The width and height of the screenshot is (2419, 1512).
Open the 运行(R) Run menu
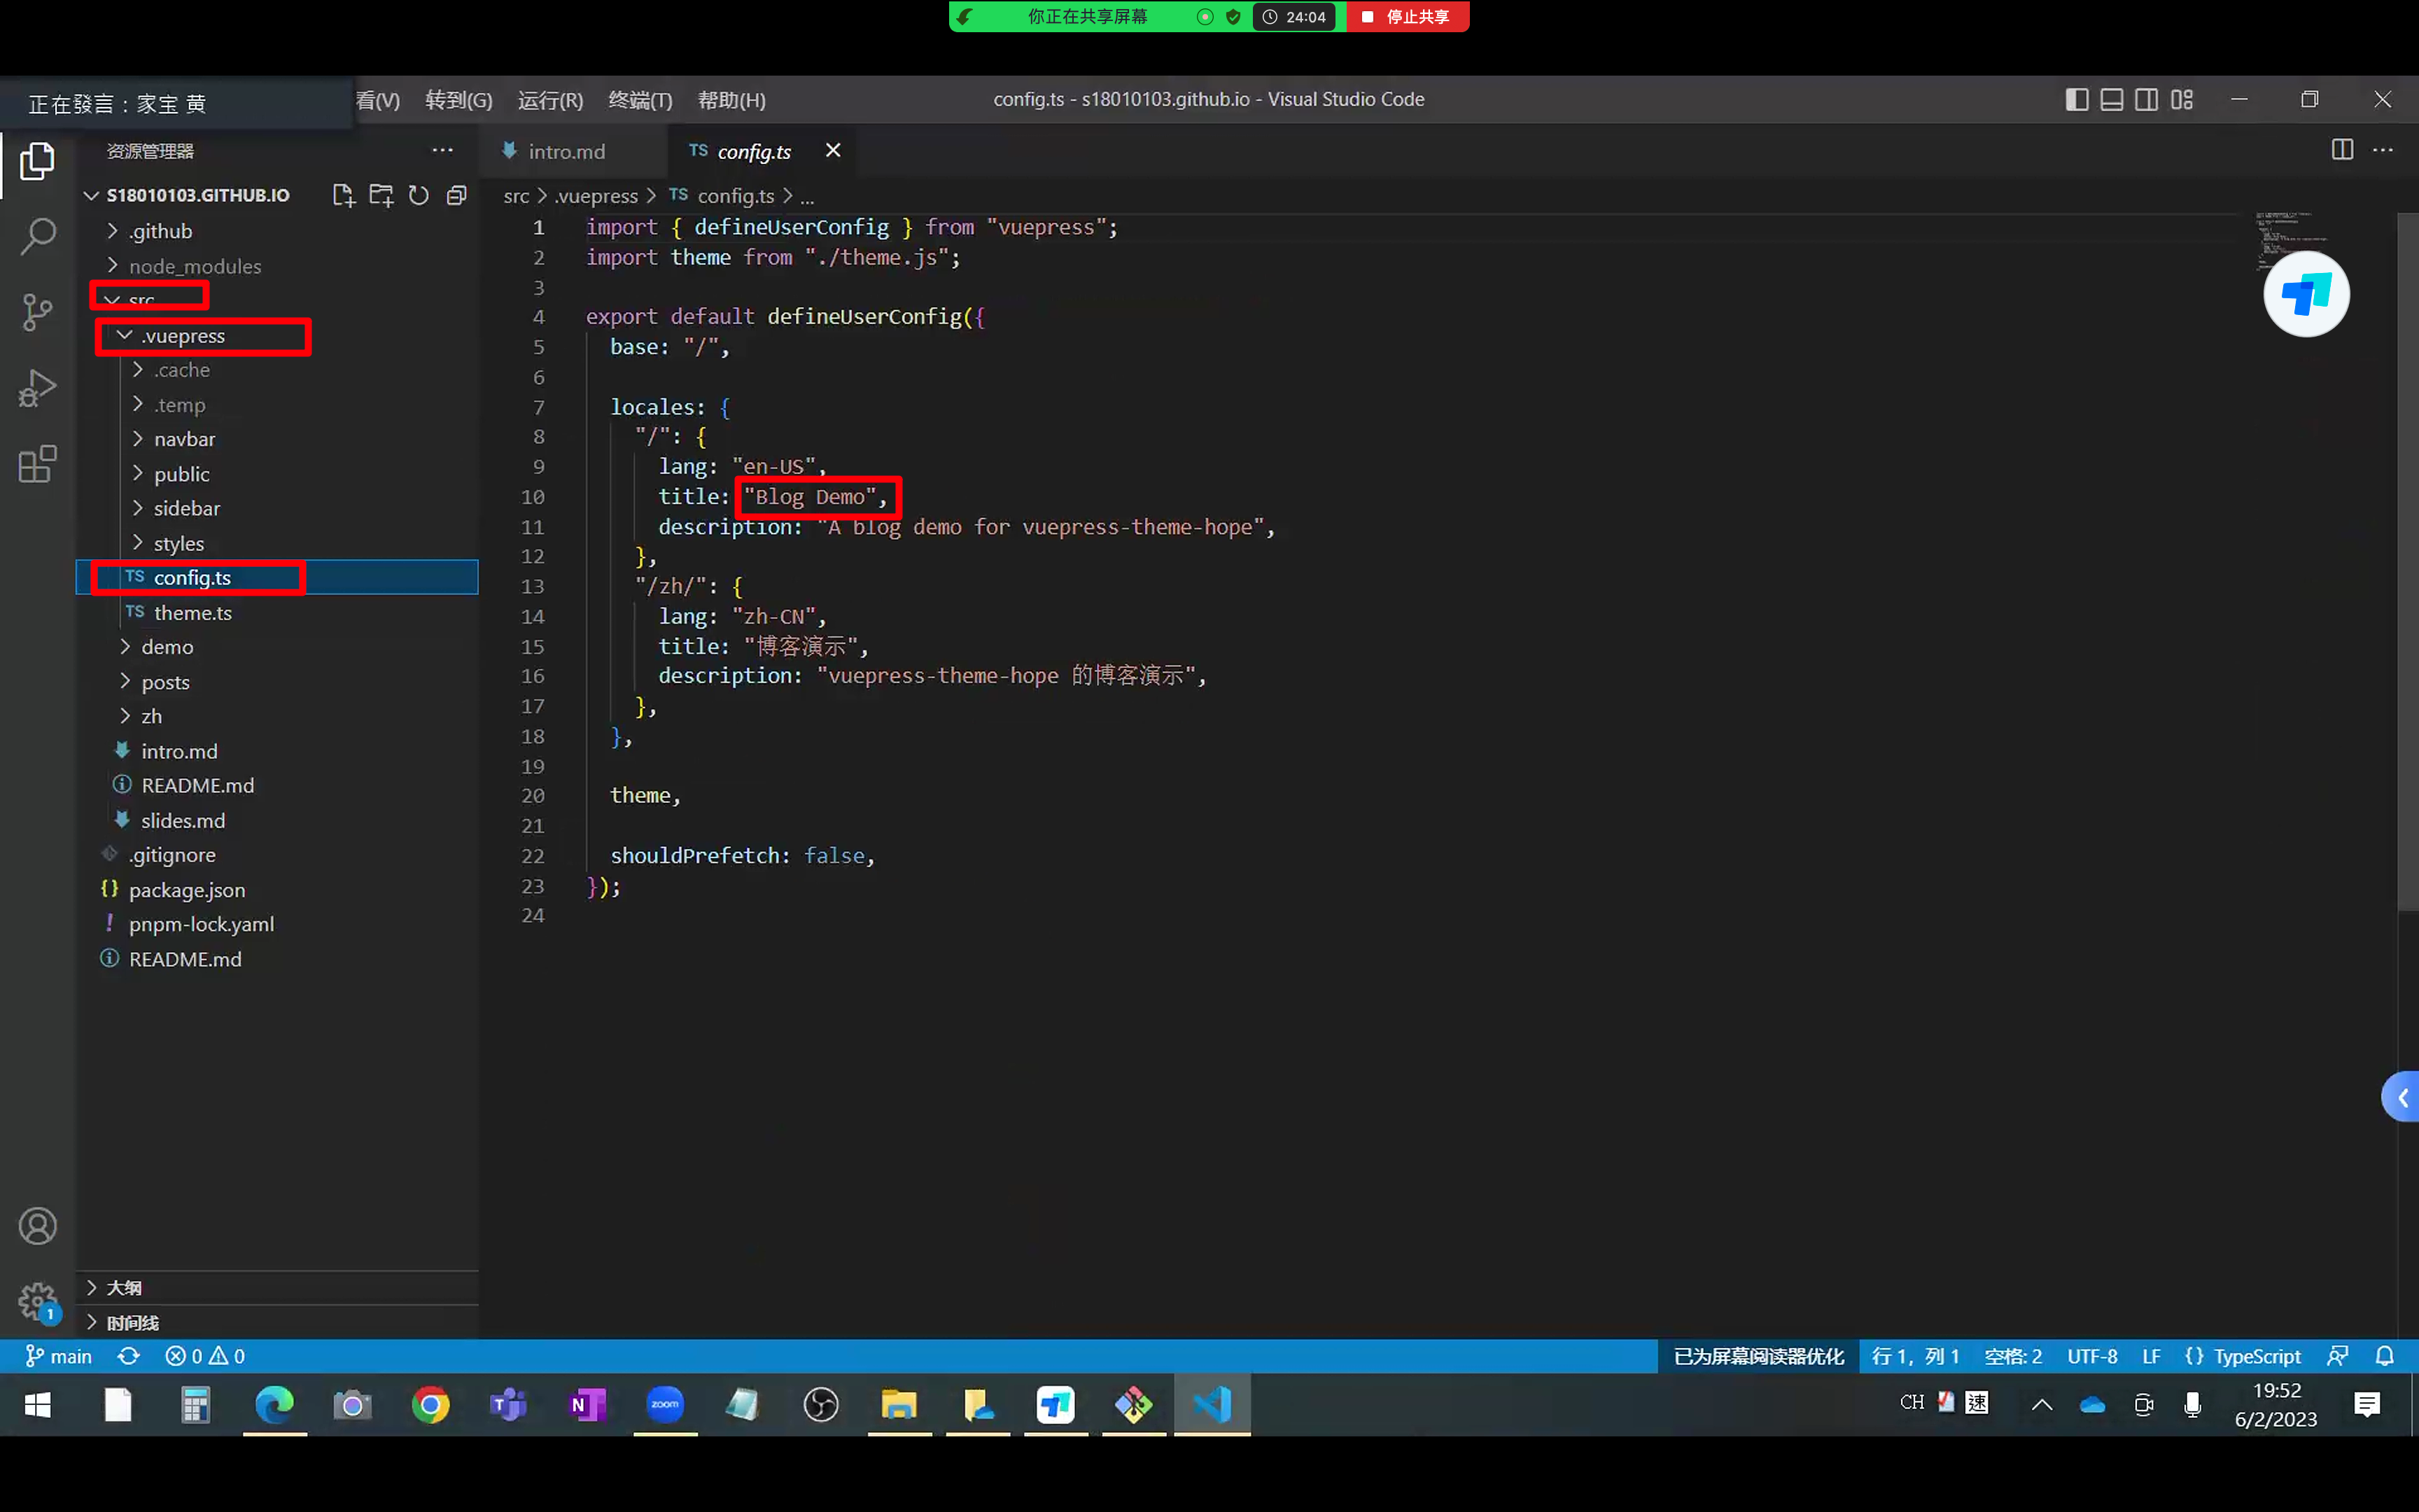(x=549, y=100)
